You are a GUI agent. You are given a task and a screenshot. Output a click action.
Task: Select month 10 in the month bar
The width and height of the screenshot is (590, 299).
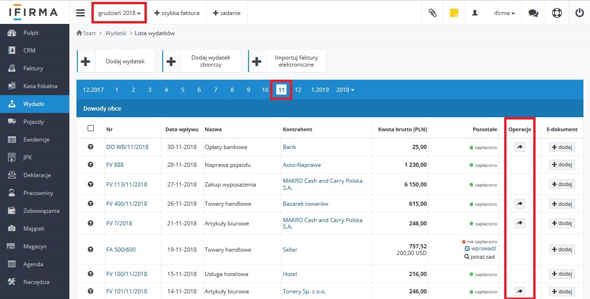(x=265, y=90)
